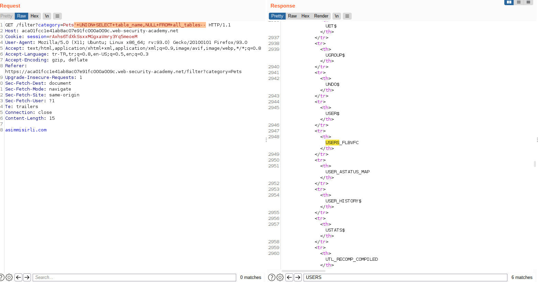Click the Connection: close header
Screen dimensions: 538x282
(x=29, y=113)
